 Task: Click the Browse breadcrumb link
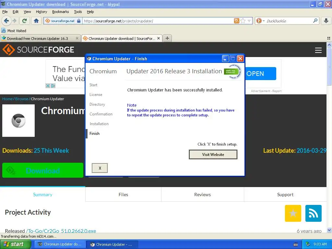22,99
